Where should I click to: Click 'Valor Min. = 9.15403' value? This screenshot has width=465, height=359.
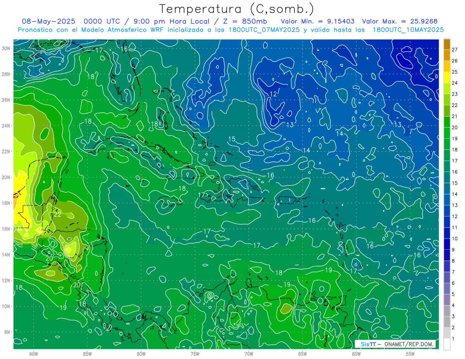318,21
